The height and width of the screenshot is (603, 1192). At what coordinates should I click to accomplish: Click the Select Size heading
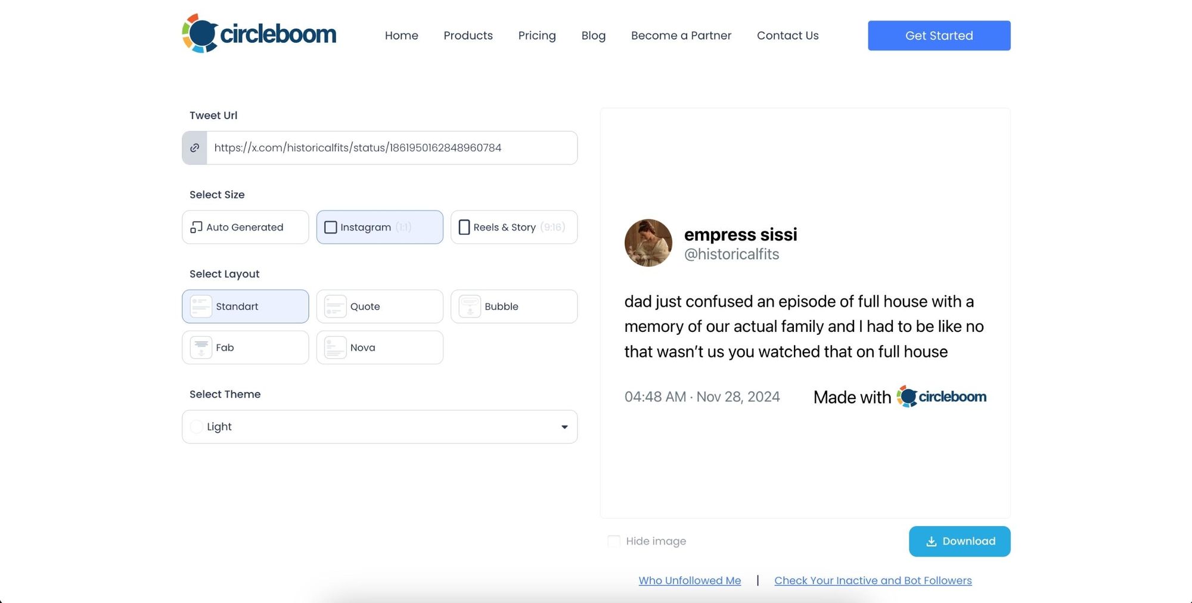point(217,194)
